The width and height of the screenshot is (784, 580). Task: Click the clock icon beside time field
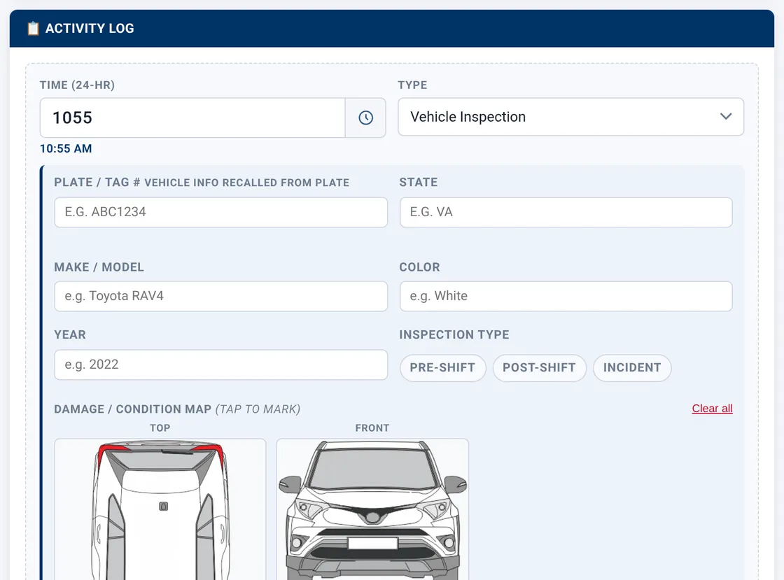point(365,118)
